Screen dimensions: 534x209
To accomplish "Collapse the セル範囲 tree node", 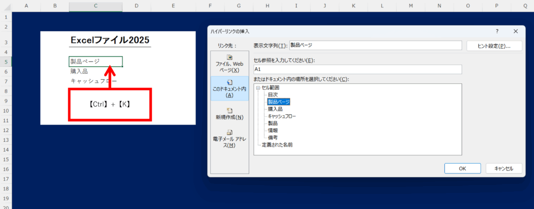I will pos(258,88).
